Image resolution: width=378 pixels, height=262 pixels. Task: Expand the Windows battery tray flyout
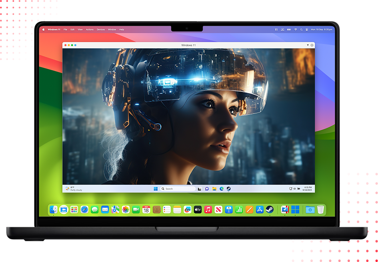click(x=298, y=189)
